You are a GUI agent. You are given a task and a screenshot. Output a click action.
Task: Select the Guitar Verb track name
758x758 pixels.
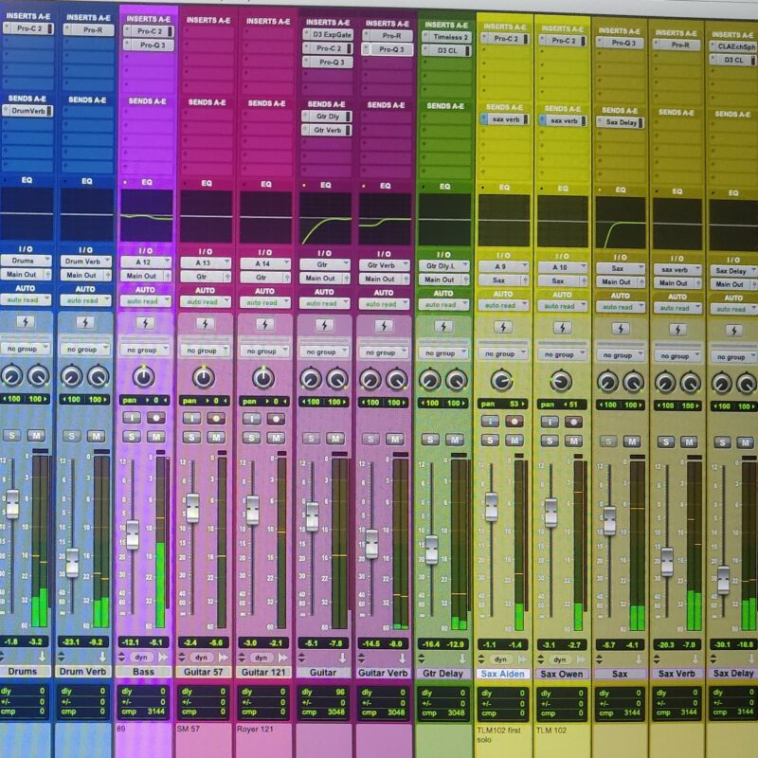coord(383,673)
